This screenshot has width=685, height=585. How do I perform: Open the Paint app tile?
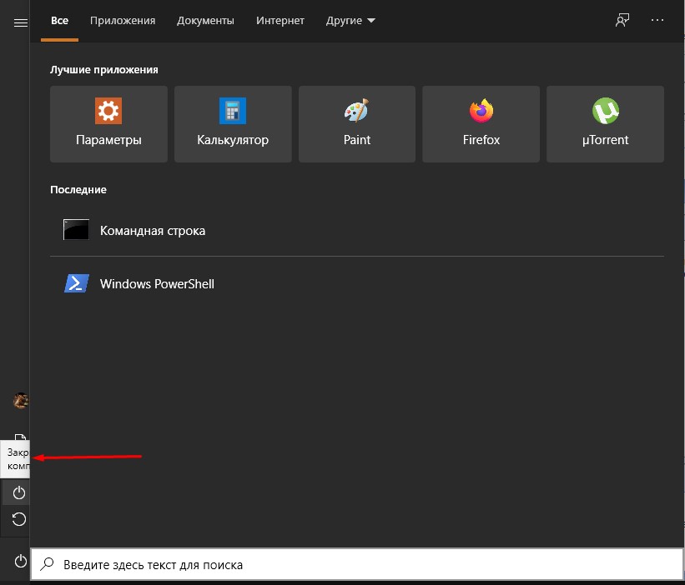point(357,124)
